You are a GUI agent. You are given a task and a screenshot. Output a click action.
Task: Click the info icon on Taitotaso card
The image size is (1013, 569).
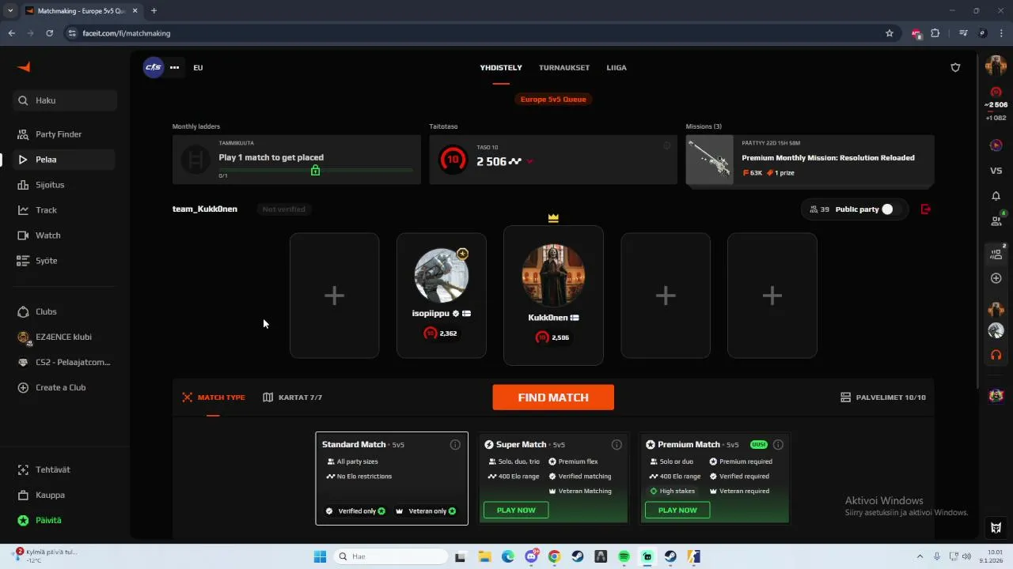coord(666,145)
